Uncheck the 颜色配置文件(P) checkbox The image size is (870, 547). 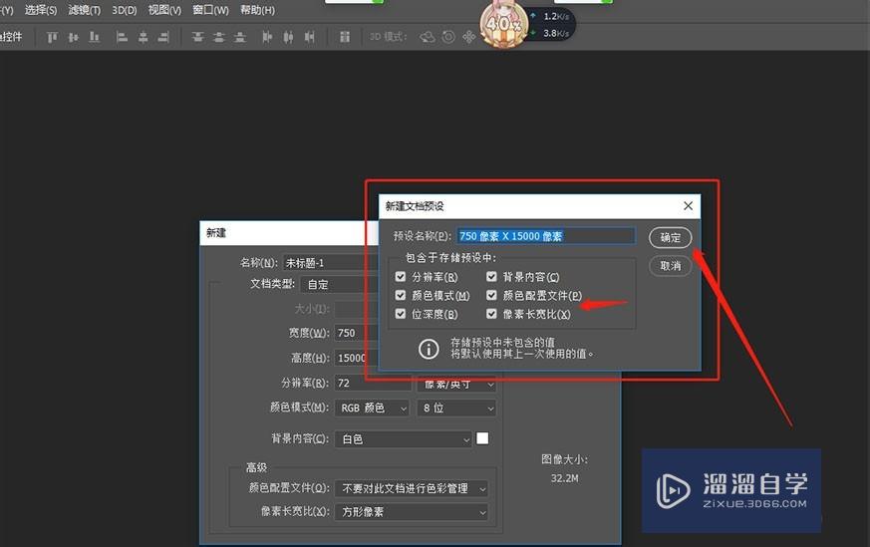pos(491,295)
